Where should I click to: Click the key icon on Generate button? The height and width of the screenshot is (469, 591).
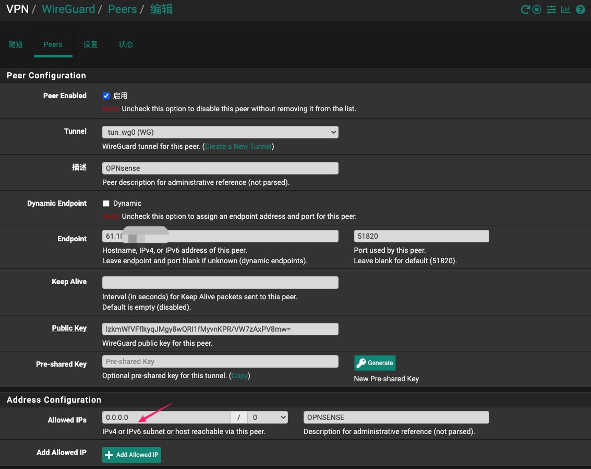point(361,363)
